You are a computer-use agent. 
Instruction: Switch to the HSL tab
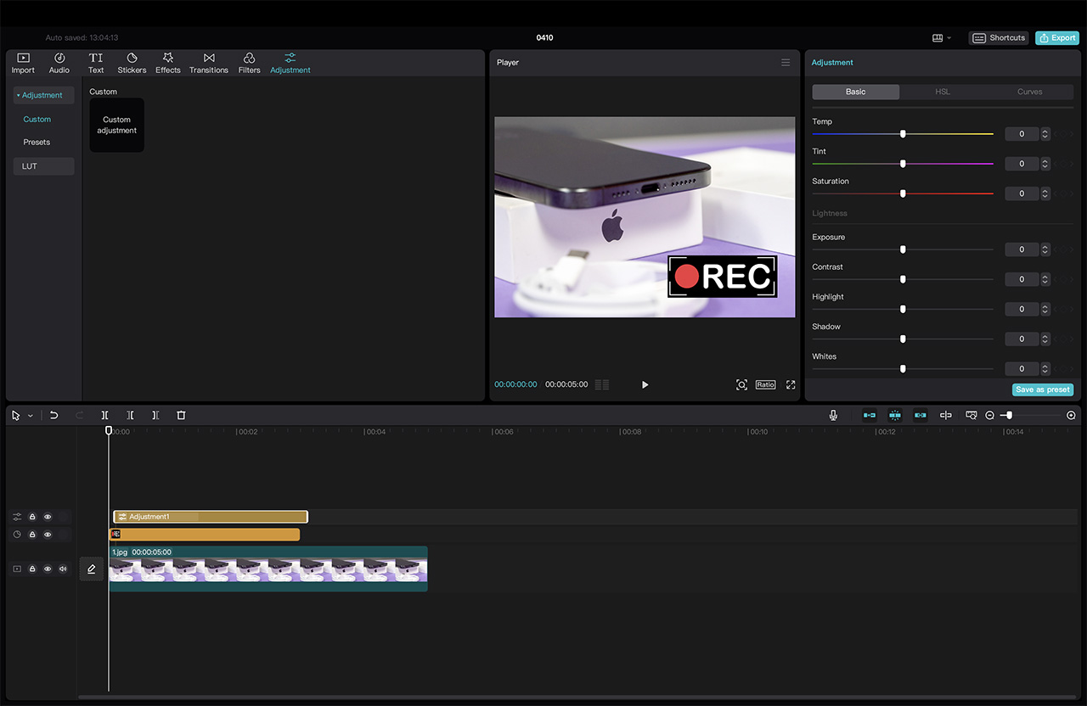tap(943, 92)
